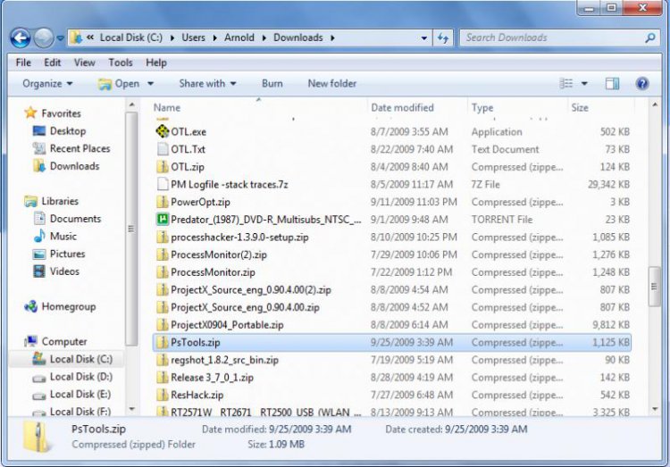Click the Release 3_7_0_1.zip icon

163,377
